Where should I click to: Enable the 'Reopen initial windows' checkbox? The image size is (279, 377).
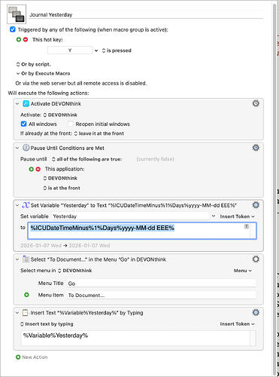71,124
